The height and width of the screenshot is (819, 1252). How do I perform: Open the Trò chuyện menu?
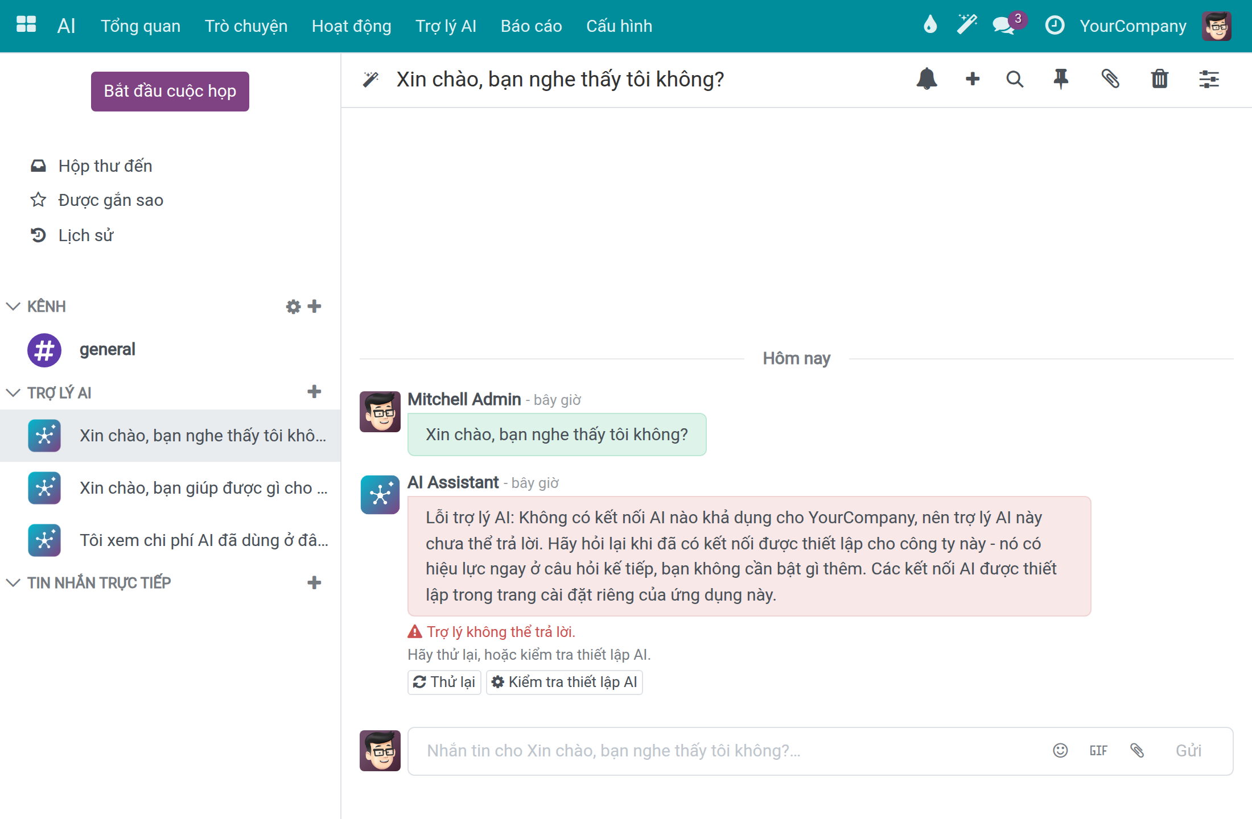[x=246, y=26]
